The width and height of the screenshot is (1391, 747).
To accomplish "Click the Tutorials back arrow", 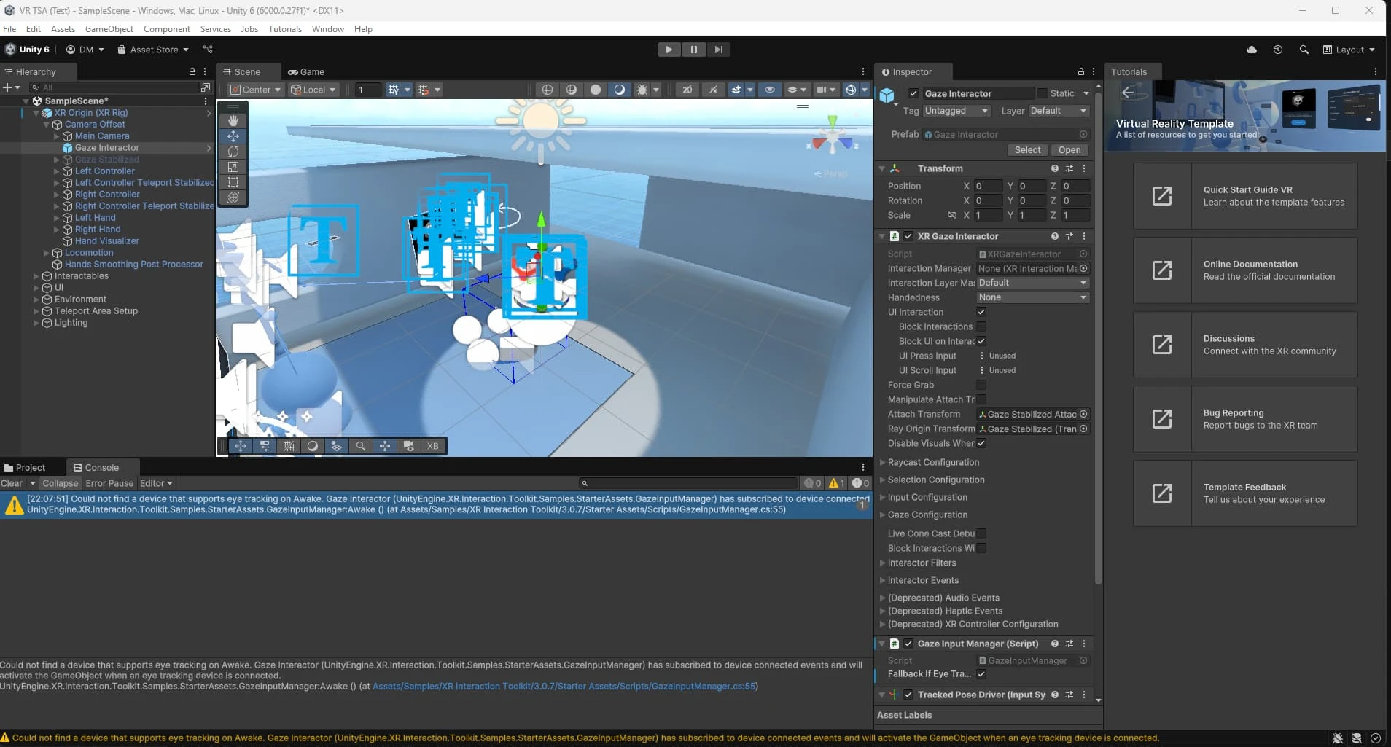I will 1128,93.
